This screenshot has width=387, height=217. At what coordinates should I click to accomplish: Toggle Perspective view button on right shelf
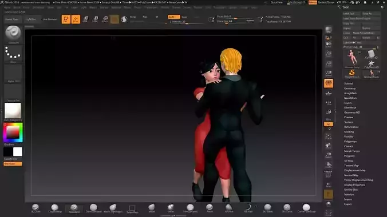[328, 83]
